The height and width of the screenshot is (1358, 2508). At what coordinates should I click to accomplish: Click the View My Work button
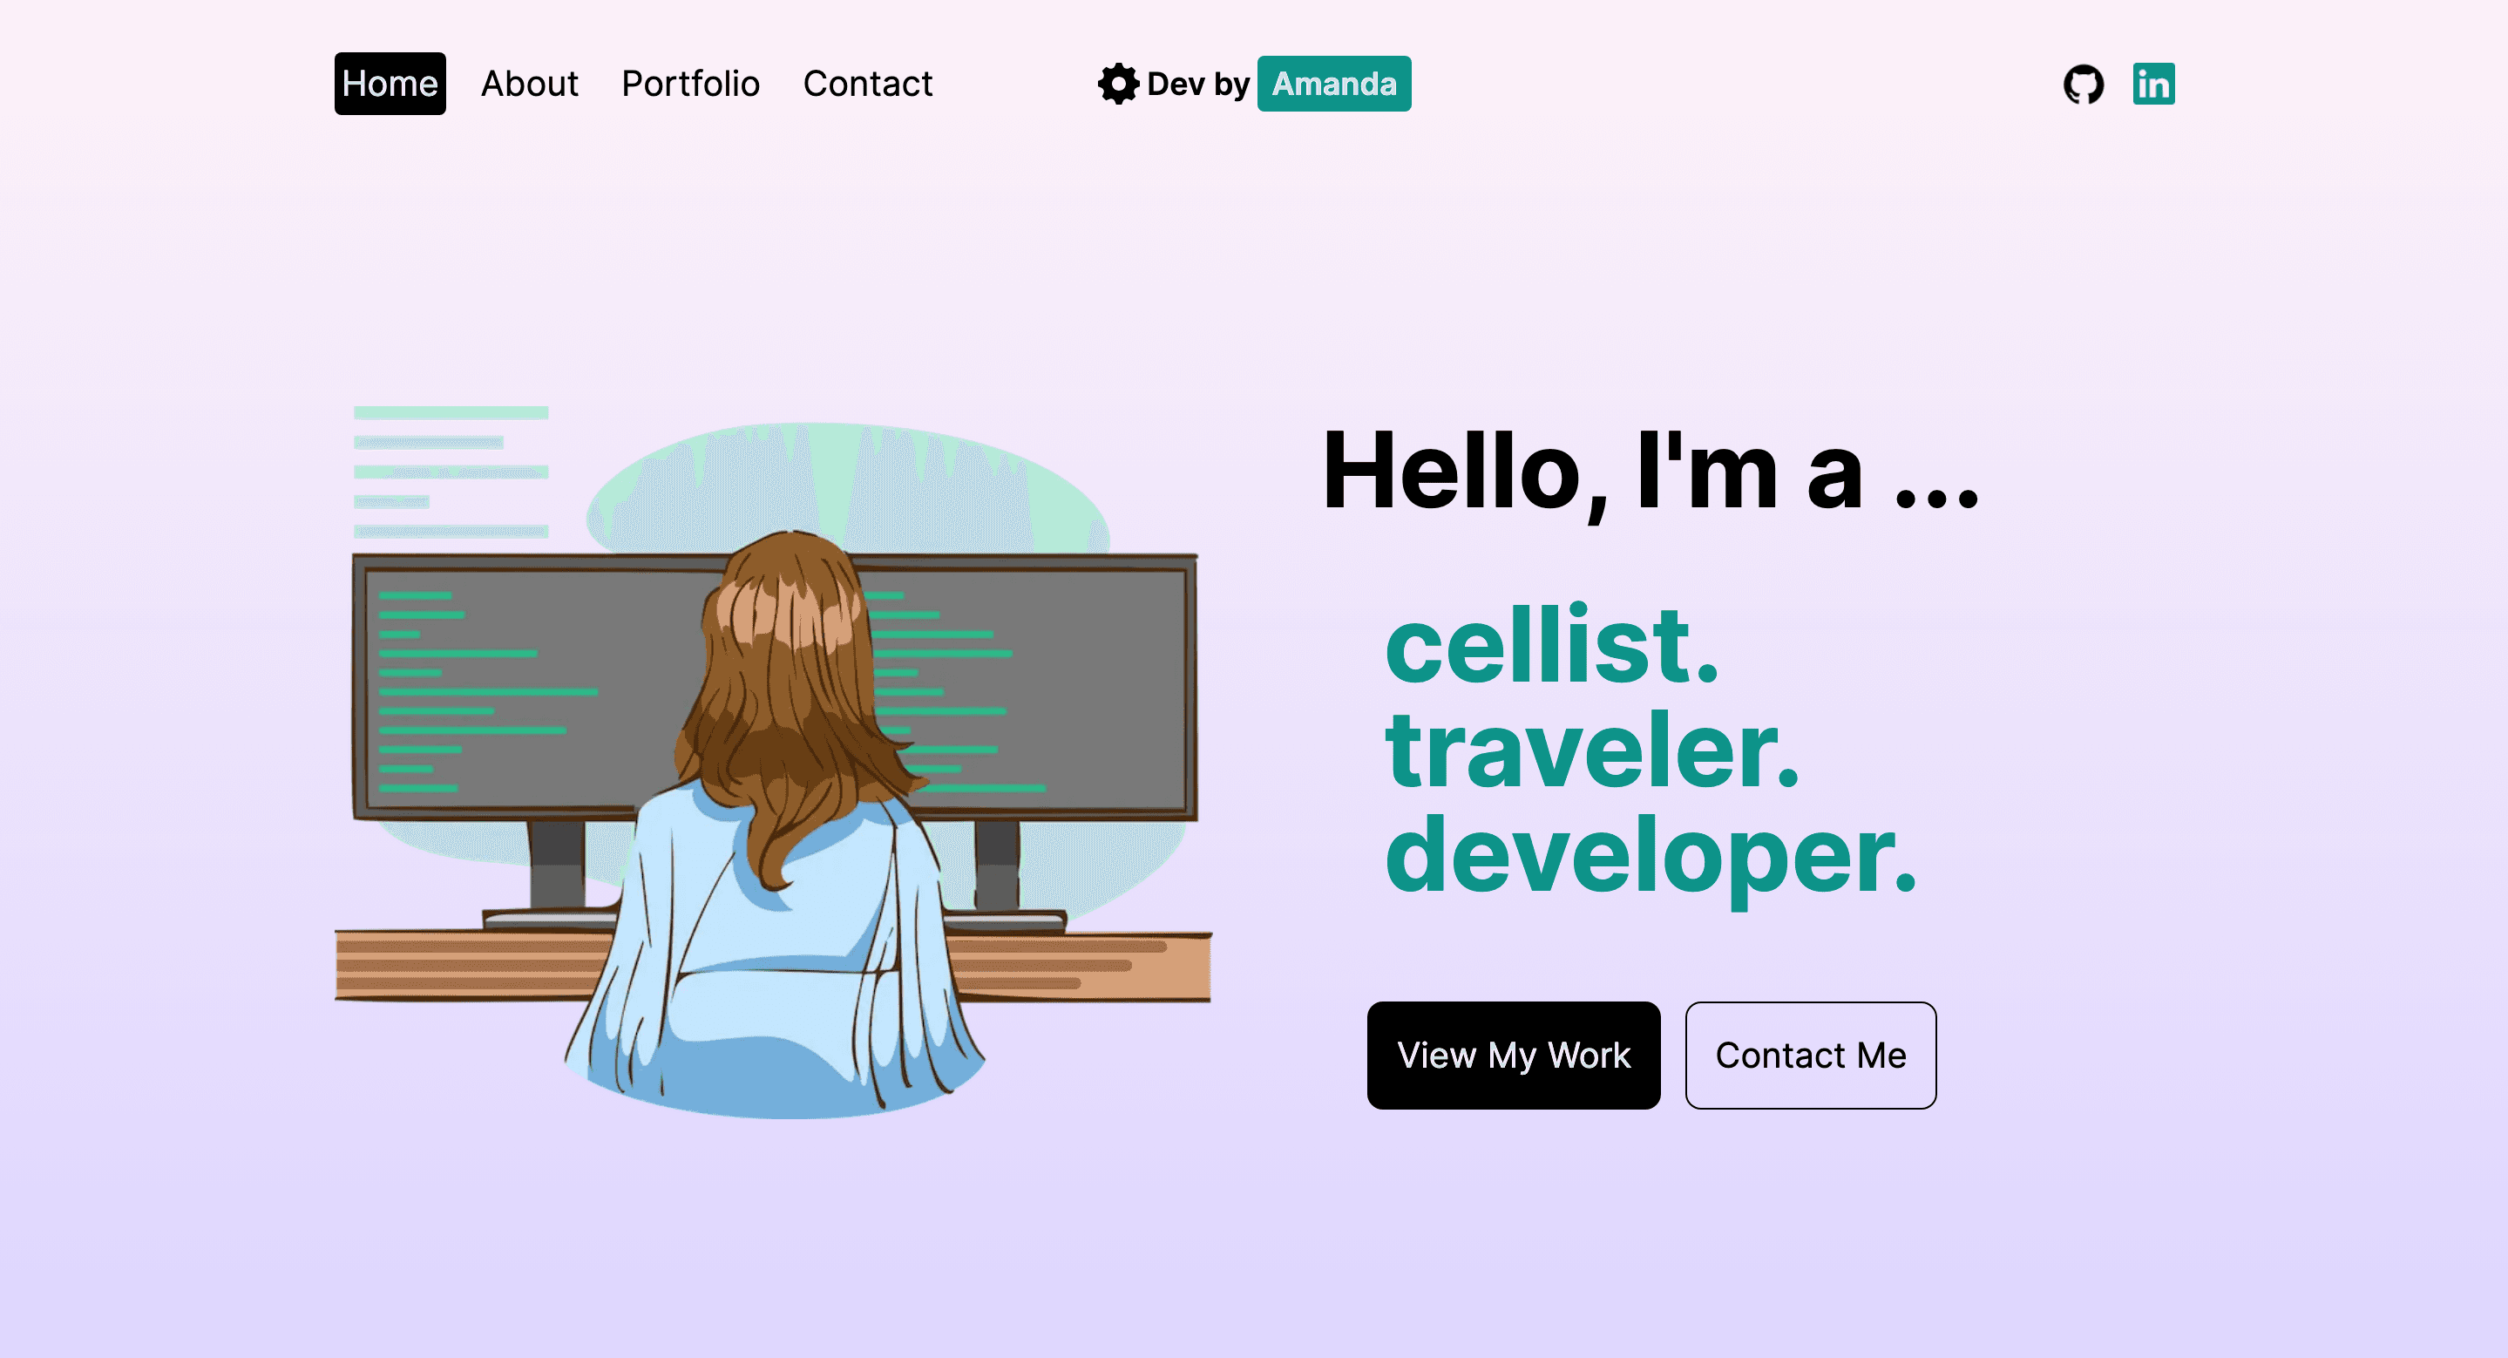click(x=1513, y=1056)
